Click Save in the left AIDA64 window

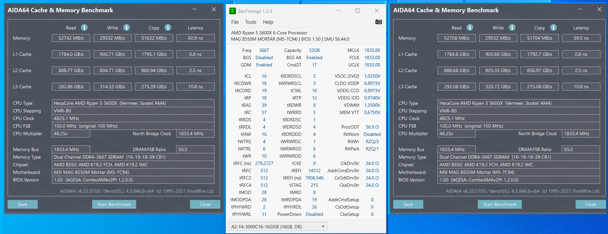22,204
